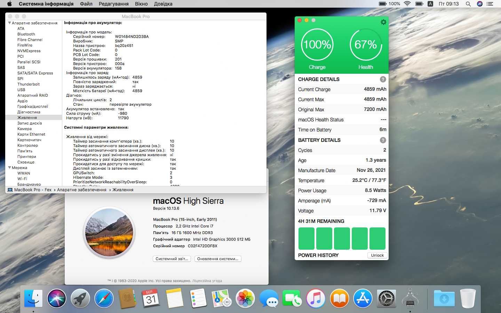Collapse the Мережа tree section
The height and width of the screenshot is (313, 501).
click(9, 168)
